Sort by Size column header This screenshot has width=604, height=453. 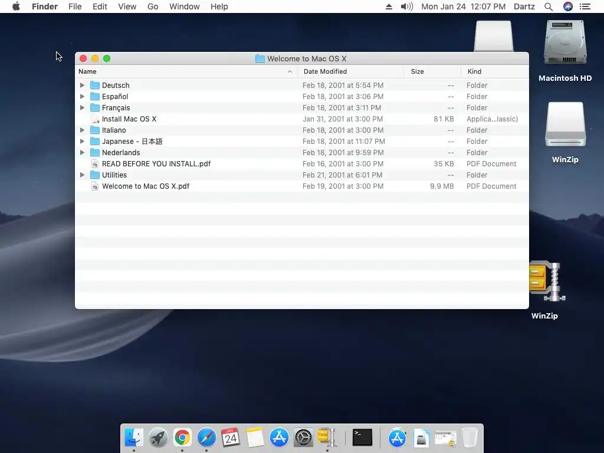tap(432, 71)
